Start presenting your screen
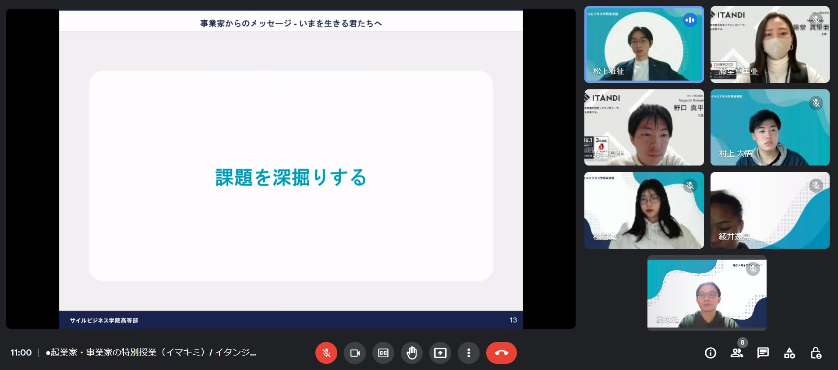Viewport: 838px width, 370px height. 440,353
